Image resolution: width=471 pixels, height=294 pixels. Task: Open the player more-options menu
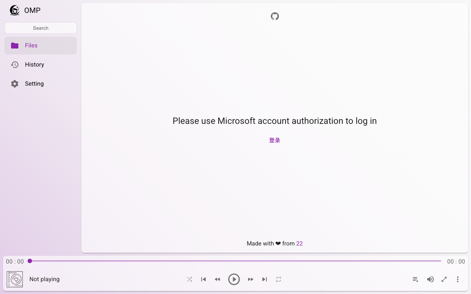pyautogui.click(x=458, y=279)
